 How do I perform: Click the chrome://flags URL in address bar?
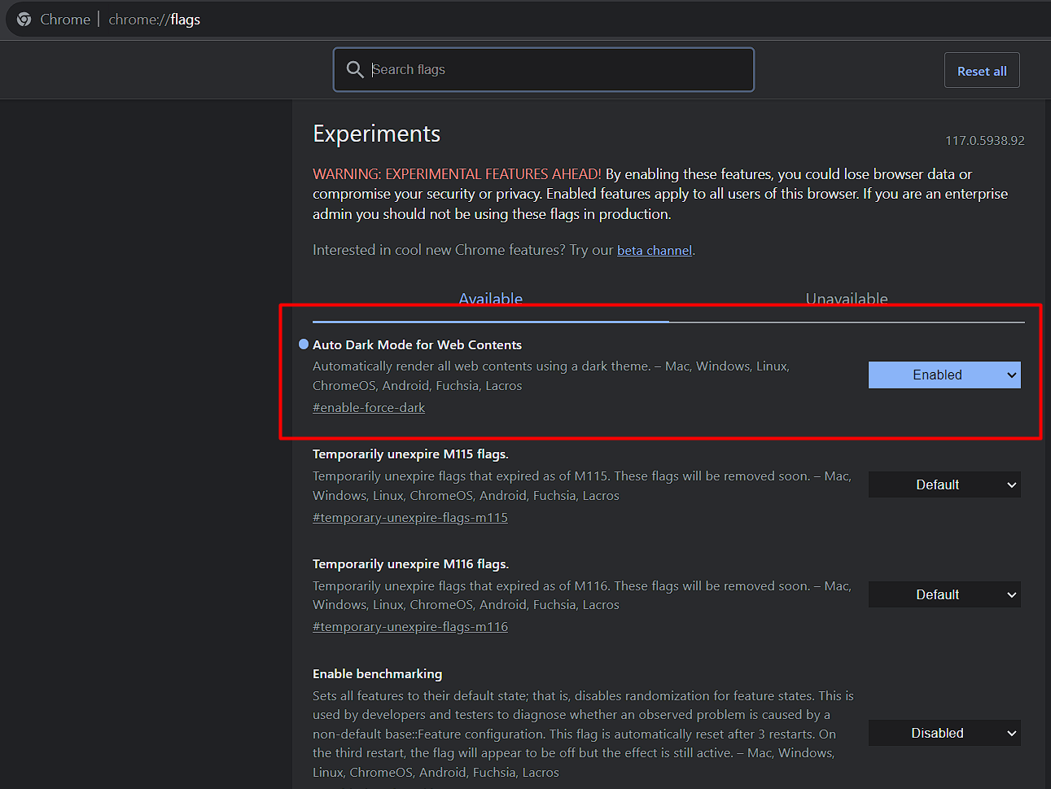point(155,20)
